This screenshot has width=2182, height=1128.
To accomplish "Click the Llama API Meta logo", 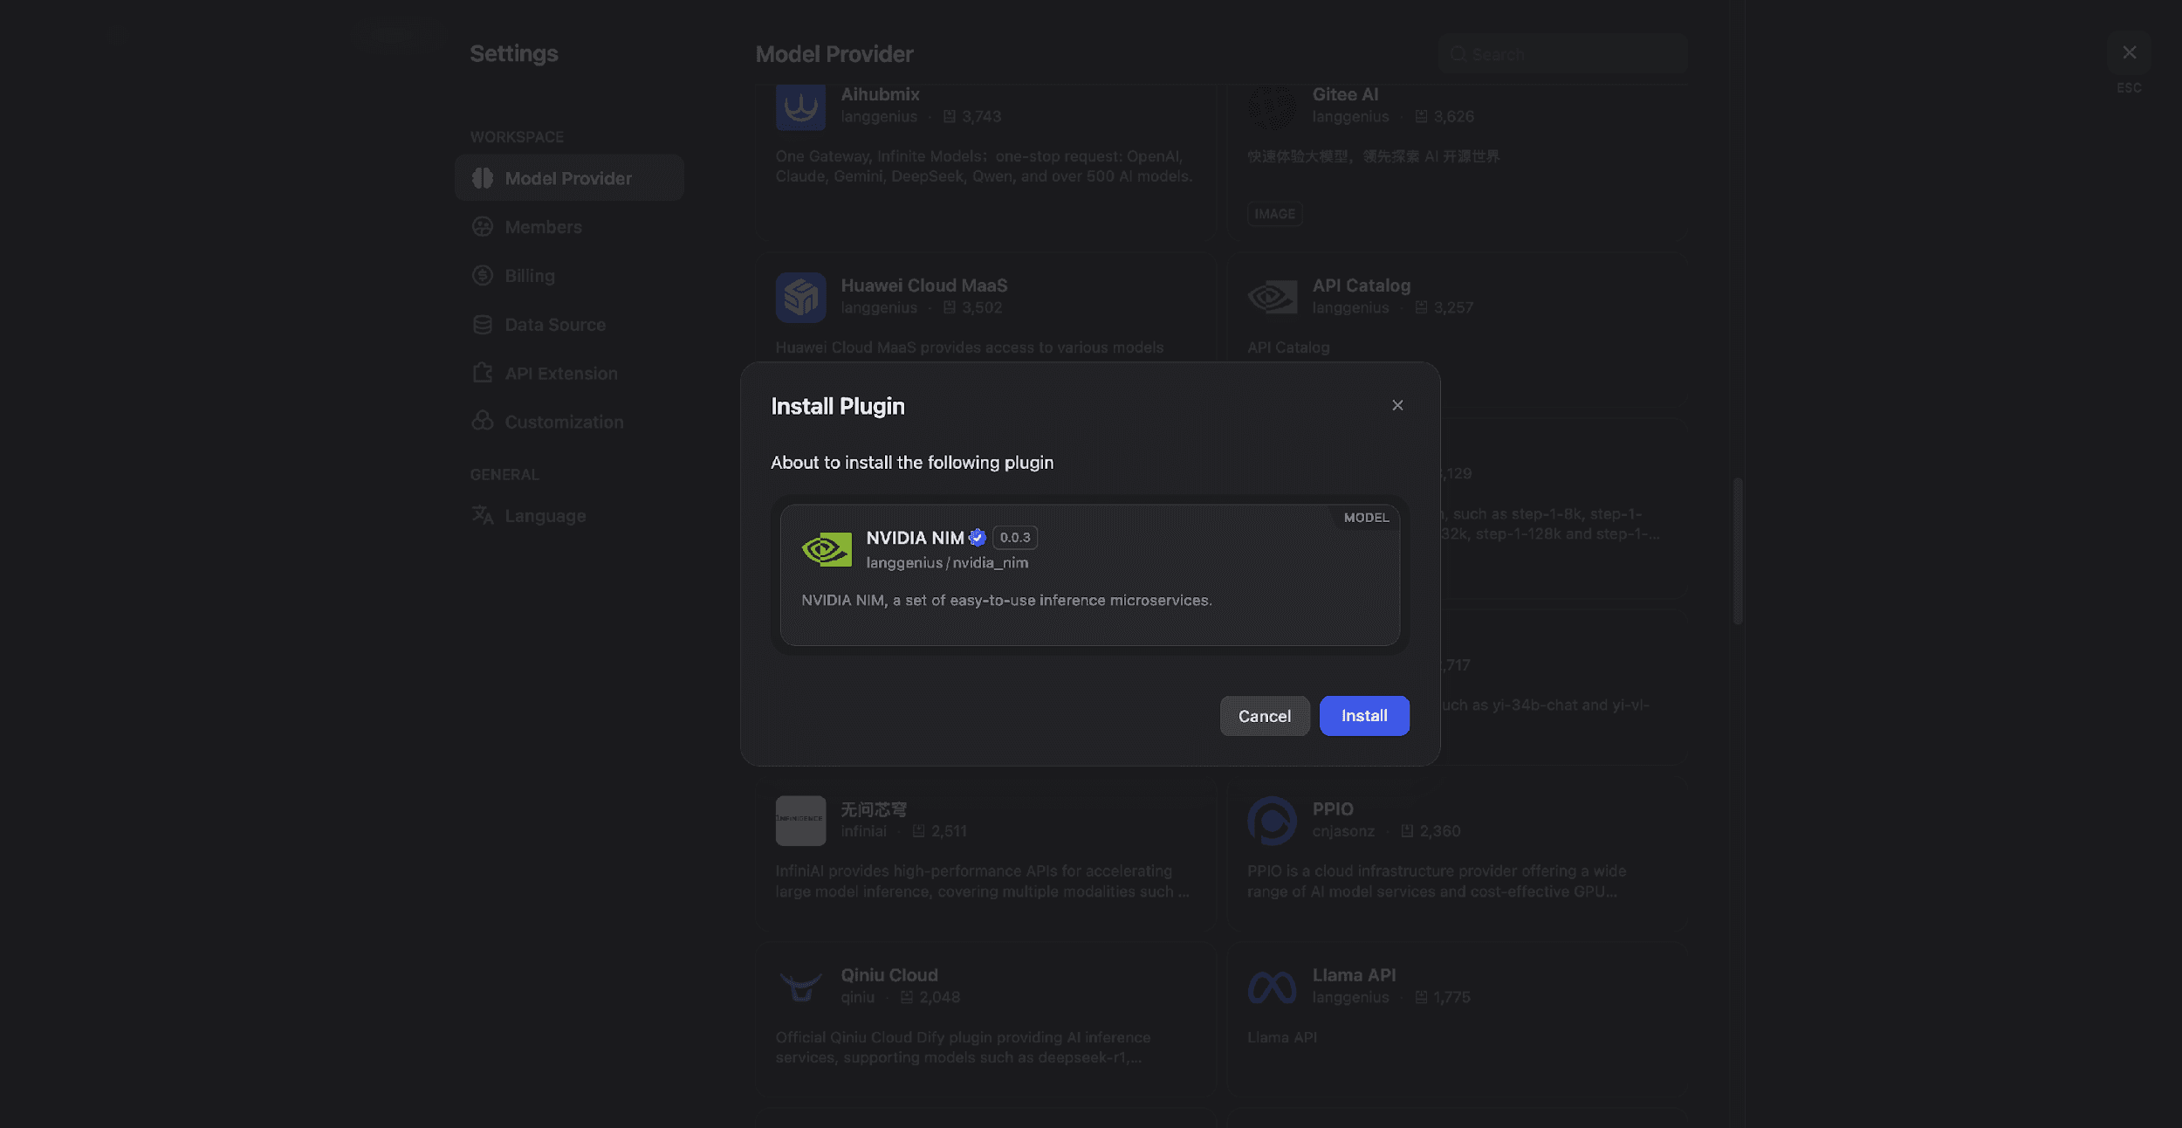I will pyautogui.click(x=1272, y=987).
